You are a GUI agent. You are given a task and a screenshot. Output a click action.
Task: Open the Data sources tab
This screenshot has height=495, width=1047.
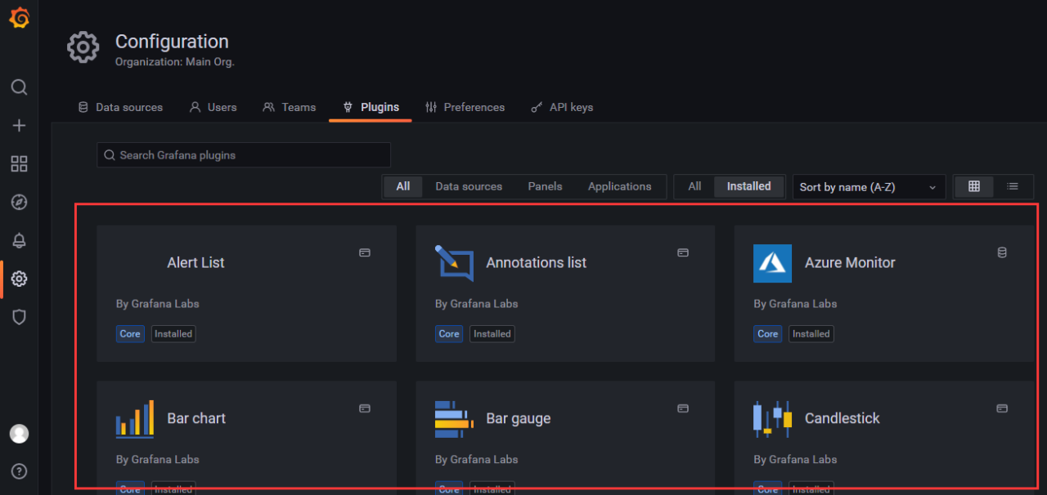tap(120, 107)
